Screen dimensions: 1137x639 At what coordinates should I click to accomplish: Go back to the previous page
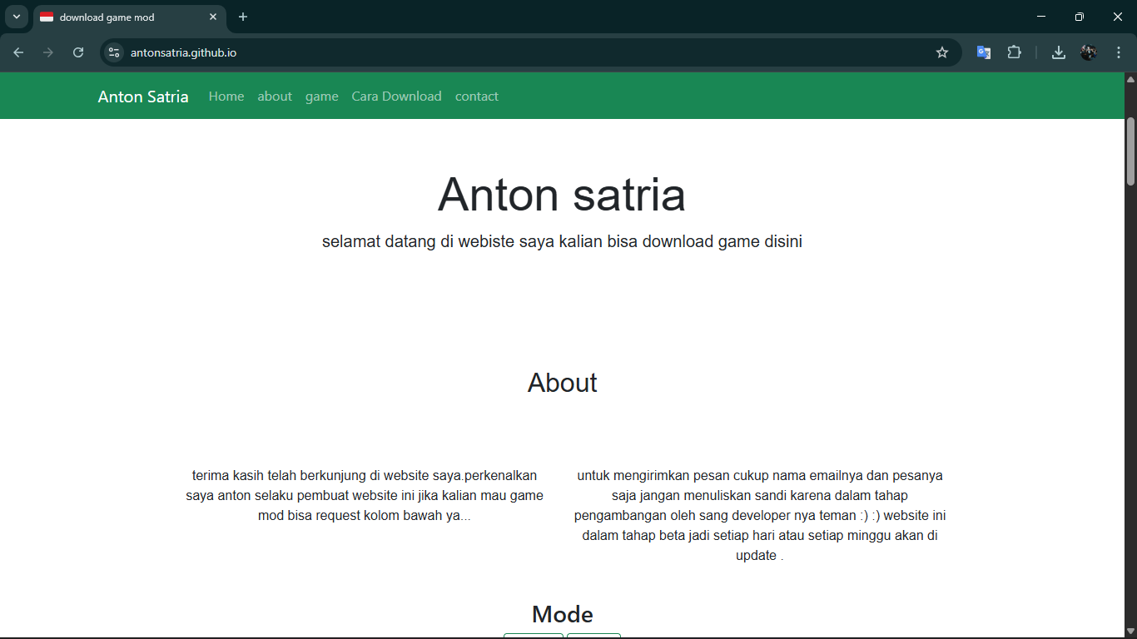click(18, 52)
